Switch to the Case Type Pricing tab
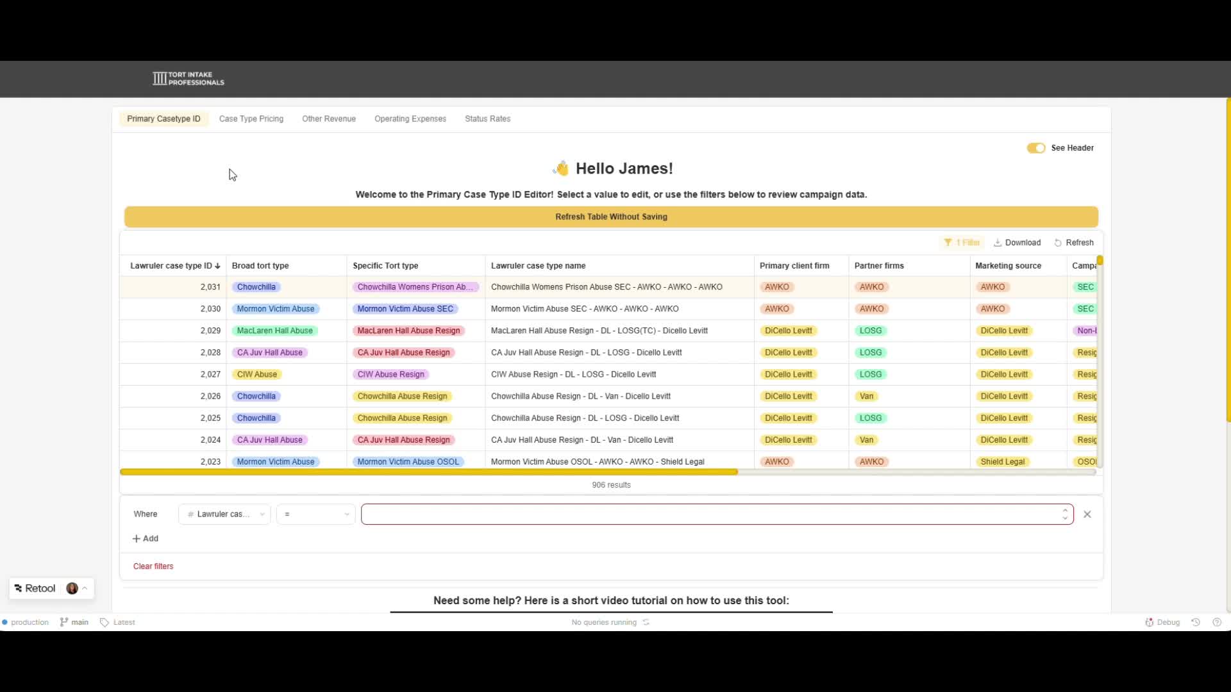This screenshot has width=1231, height=692. 251,119
